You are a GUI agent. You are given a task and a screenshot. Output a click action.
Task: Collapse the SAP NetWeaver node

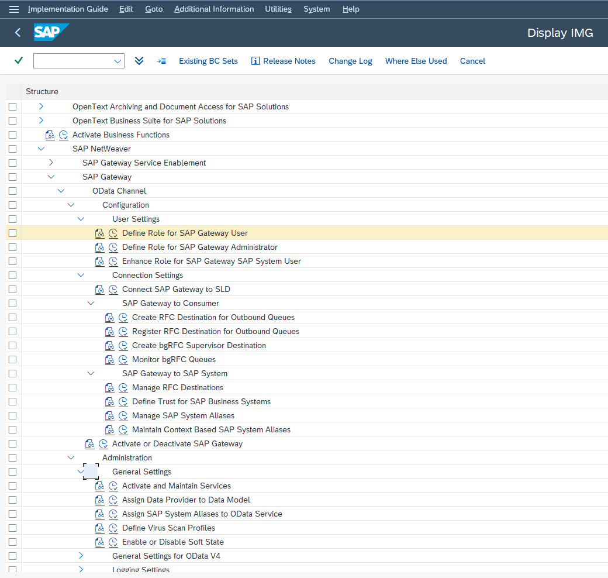pos(41,149)
